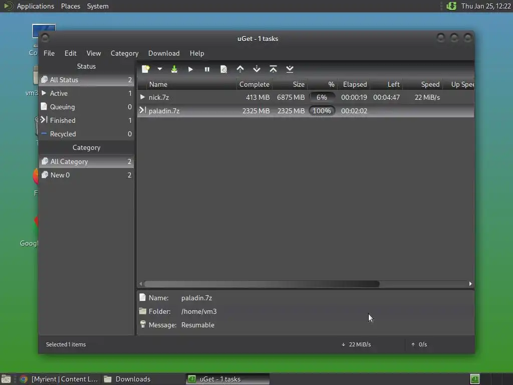The width and height of the screenshot is (513, 385).
Task: Open the new download dropdown arrow
Action: coord(160,69)
